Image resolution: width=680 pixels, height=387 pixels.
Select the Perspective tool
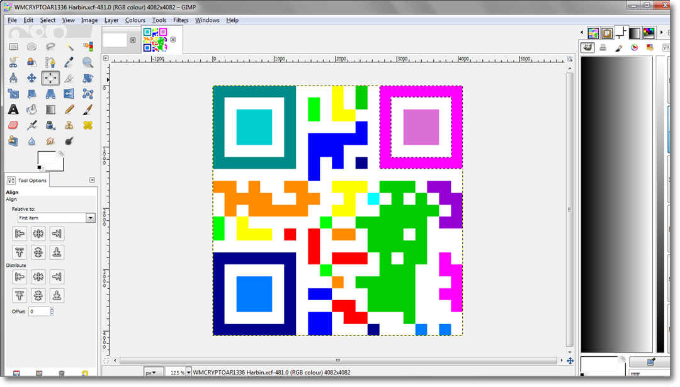point(50,94)
